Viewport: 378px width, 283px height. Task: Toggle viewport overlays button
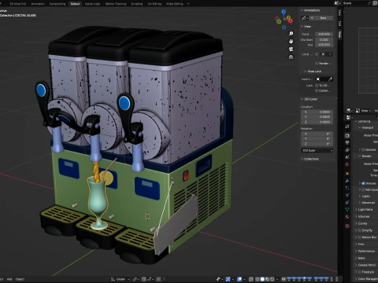click(239, 279)
